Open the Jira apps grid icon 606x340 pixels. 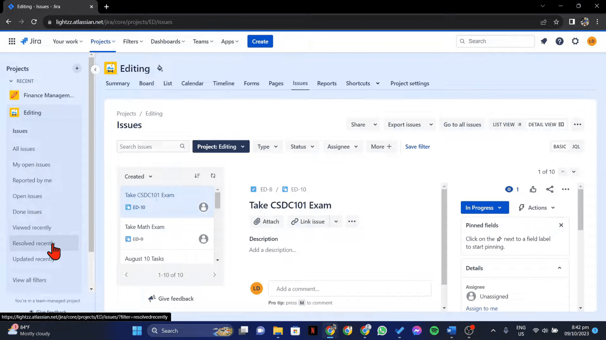pyautogui.click(x=12, y=41)
